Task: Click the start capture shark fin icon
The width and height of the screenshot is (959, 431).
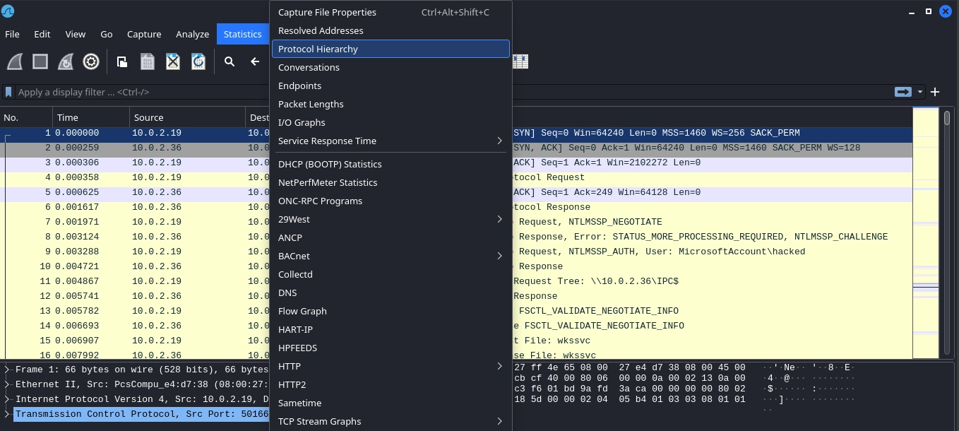Action: [15, 62]
